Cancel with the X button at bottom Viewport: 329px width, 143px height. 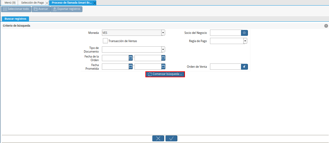[158, 138]
